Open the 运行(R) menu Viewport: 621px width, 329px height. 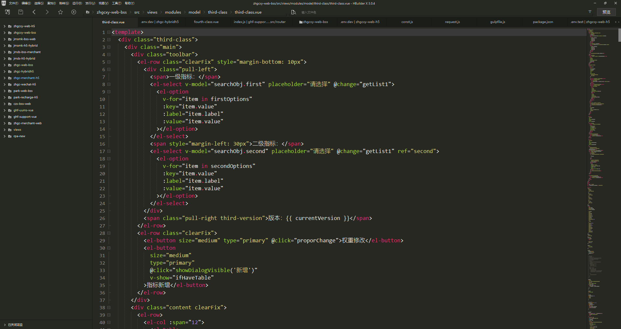(x=77, y=3)
